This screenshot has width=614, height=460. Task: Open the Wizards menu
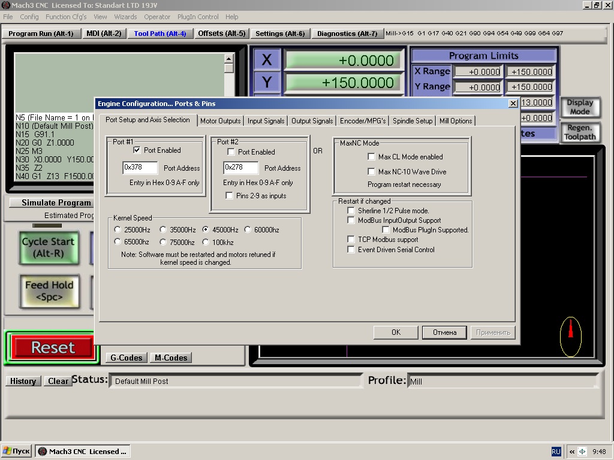point(125,17)
